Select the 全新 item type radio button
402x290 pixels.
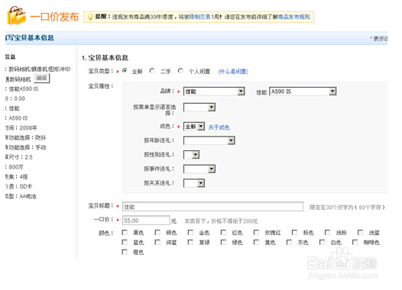click(125, 71)
